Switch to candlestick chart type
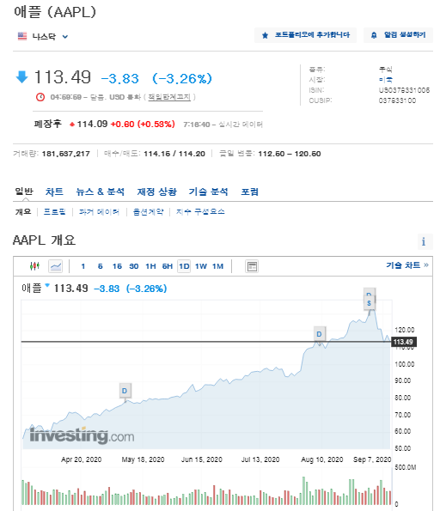The width and height of the screenshot is (440, 511). 34,266
